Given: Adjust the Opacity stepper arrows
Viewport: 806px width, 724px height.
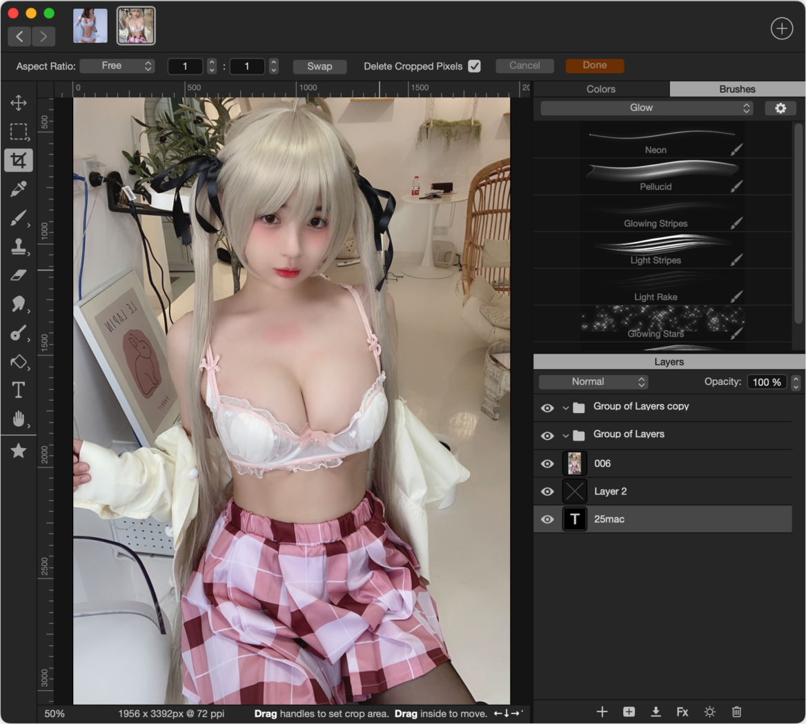Looking at the screenshot, I should [796, 382].
